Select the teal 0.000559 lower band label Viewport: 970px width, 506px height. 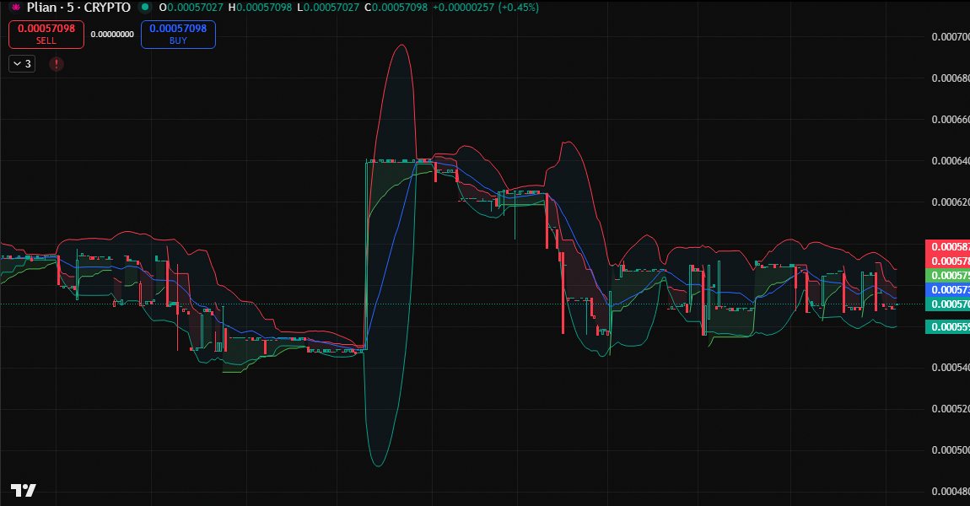(947, 327)
